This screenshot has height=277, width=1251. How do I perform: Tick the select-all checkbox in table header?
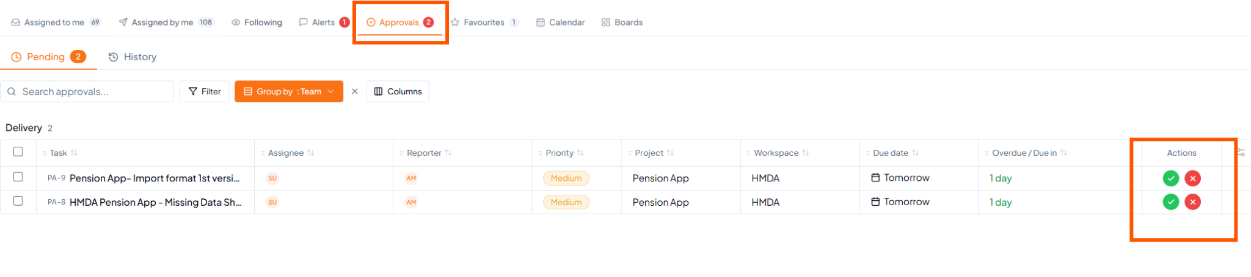pyautogui.click(x=18, y=152)
